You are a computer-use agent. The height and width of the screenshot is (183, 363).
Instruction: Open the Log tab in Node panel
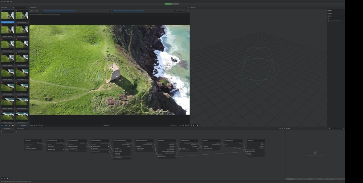tap(300, 179)
